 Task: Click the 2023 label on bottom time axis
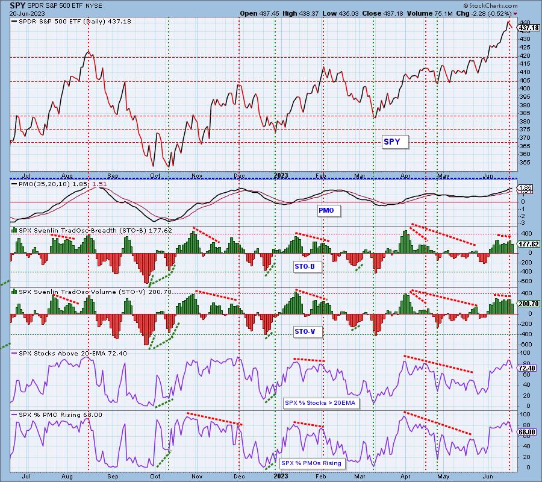(281, 477)
